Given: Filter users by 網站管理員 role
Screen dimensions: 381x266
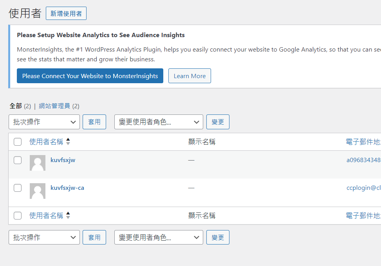Looking at the screenshot, I should (54, 106).
